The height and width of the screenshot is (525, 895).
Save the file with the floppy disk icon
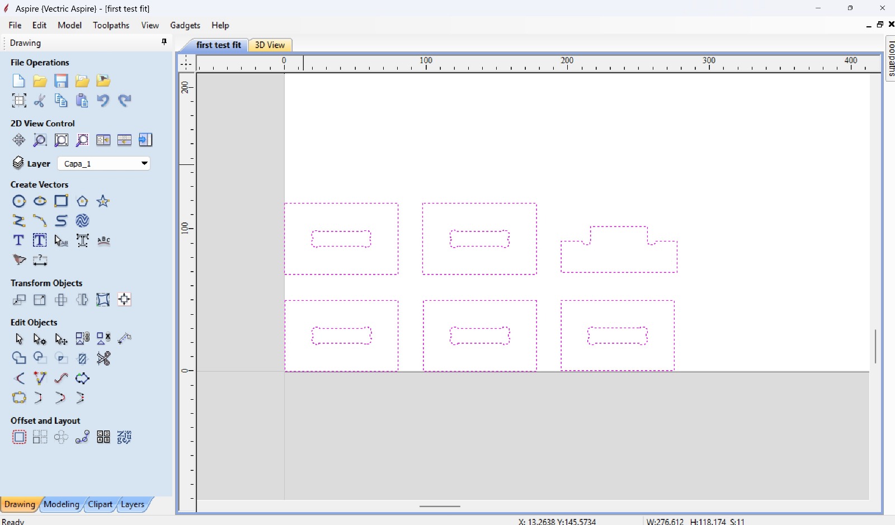[x=61, y=81]
